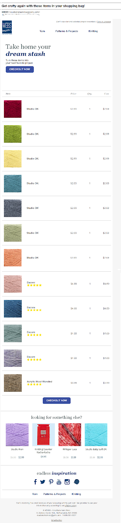Click the Studio Baby Soft DK product
121x523 pixels.
click(x=96, y=435)
